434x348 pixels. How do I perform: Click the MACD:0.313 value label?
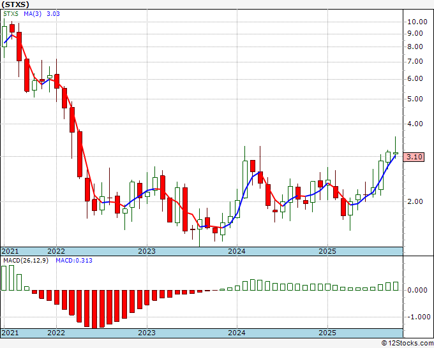[74, 261]
